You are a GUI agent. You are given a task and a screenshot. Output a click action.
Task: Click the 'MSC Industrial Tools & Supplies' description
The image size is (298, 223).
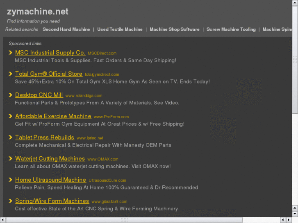[96, 61]
